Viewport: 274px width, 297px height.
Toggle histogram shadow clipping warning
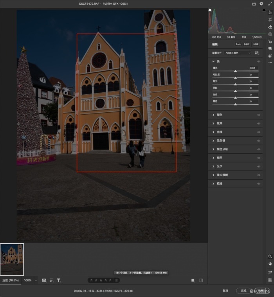tap(210, 10)
